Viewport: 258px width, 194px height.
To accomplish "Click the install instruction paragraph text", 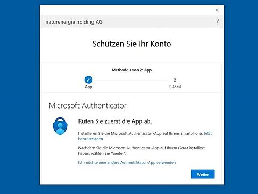I will click(x=140, y=133).
